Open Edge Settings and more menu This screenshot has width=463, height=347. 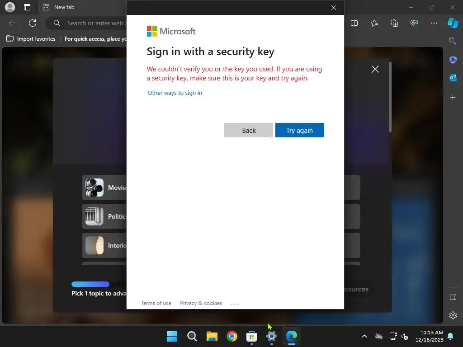434,23
